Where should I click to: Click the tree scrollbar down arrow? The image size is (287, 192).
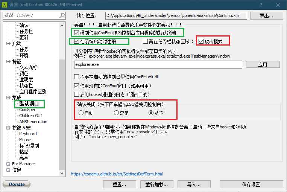(62, 173)
